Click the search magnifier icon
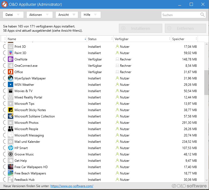209x190 pixels. coord(202,15)
